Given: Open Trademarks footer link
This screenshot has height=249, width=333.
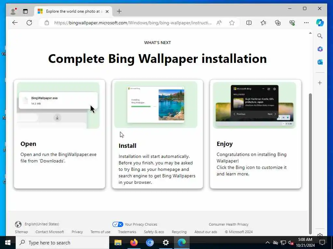Looking at the screenshot, I should [127, 232].
